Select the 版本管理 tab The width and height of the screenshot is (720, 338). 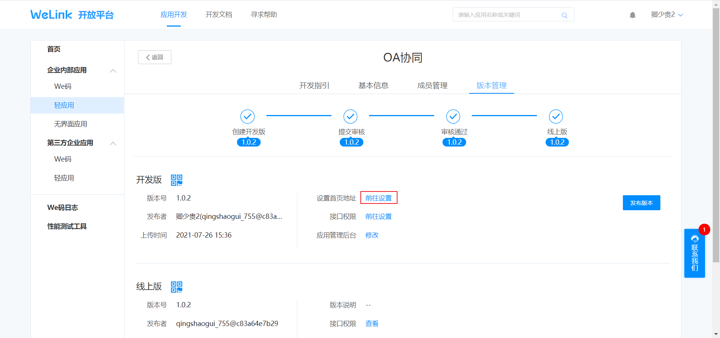(492, 85)
